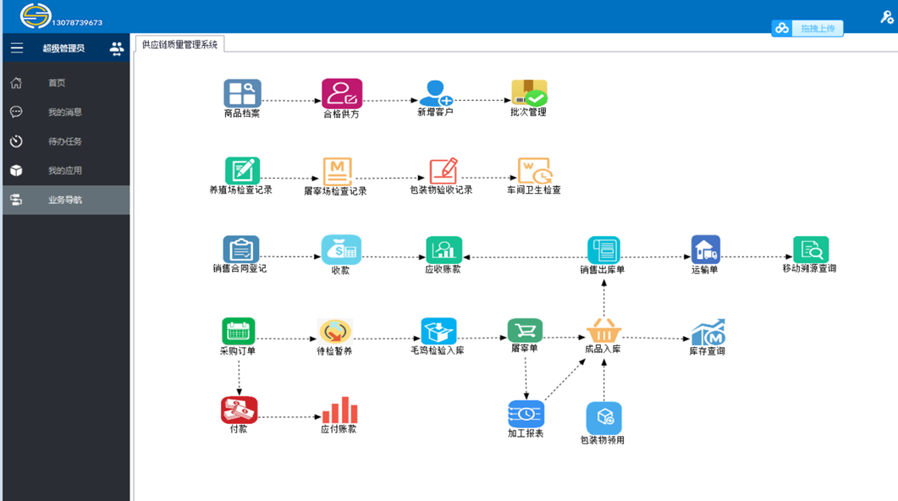This screenshot has width=898, height=501.
Task: Open 采购订单 icon
Action: click(238, 331)
